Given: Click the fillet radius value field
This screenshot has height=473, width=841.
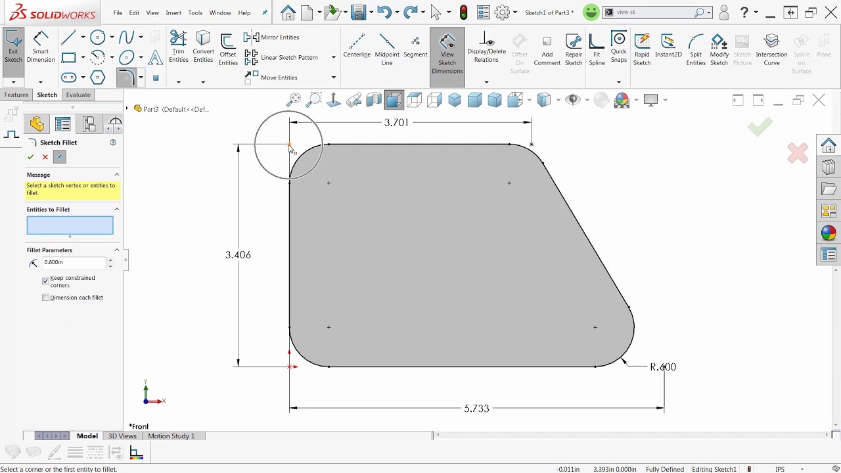Looking at the screenshot, I should point(74,263).
